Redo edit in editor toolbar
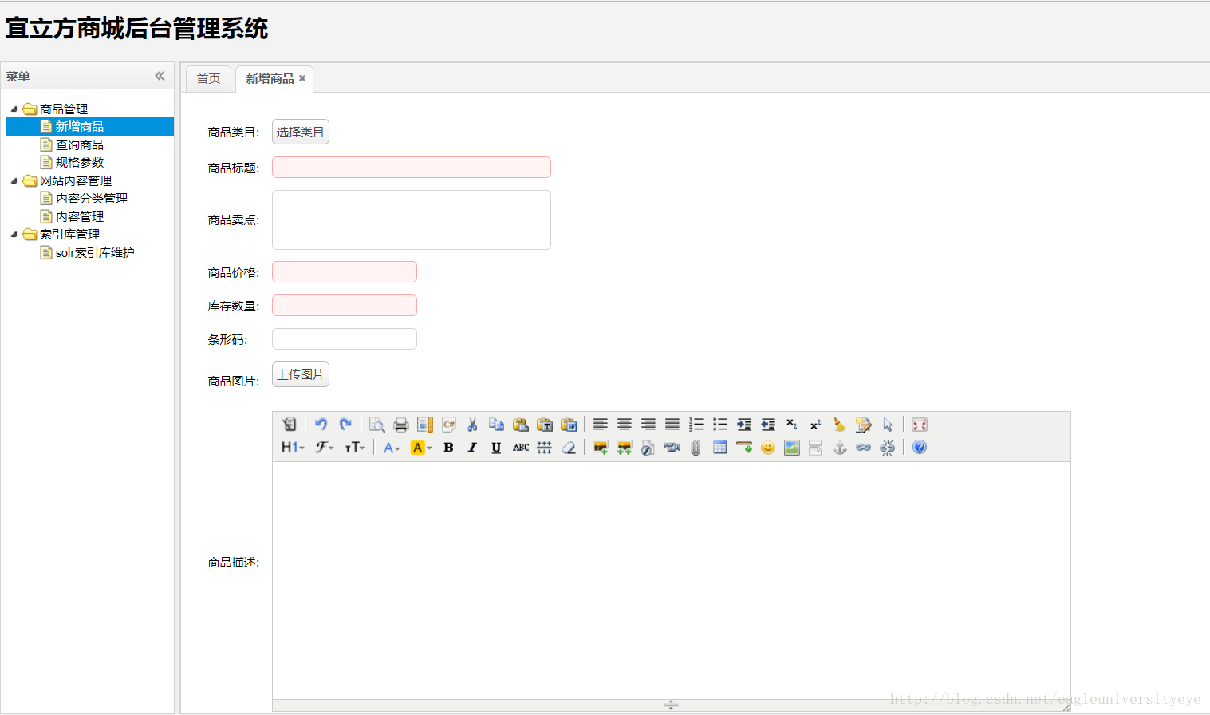Screen dimensions: 1210x715 click(x=345, y=425)
